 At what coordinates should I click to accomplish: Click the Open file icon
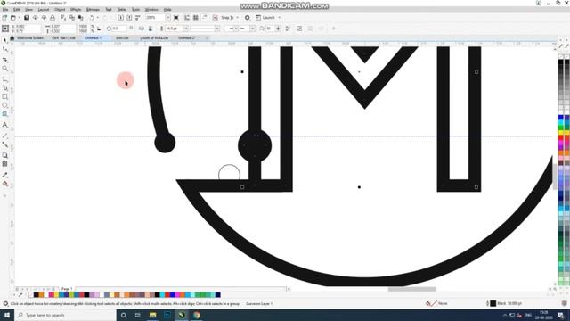pos(13,18)
